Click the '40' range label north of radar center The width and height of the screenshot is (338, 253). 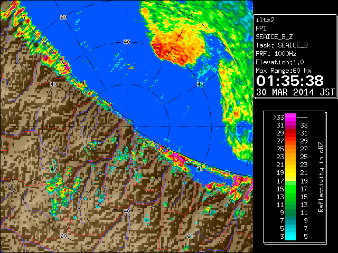click(x=127, y=42)
